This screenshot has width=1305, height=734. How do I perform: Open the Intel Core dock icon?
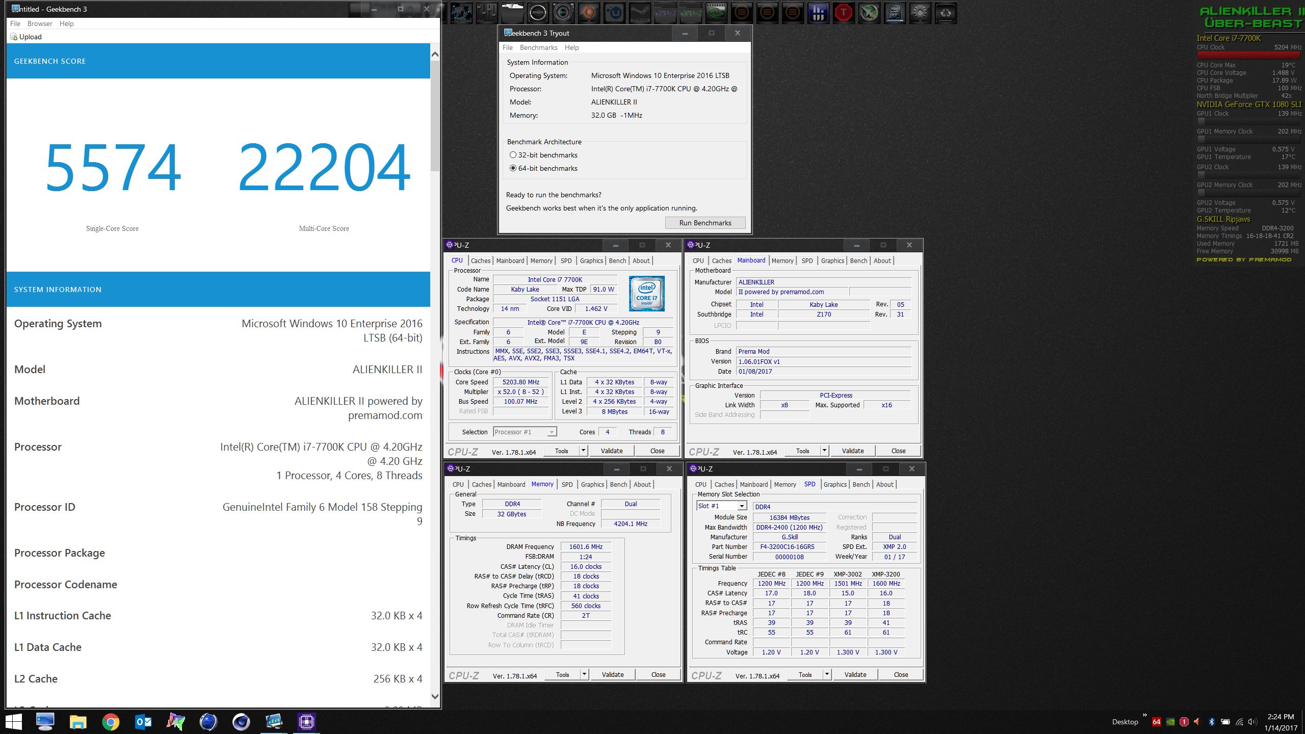point(895,13)
